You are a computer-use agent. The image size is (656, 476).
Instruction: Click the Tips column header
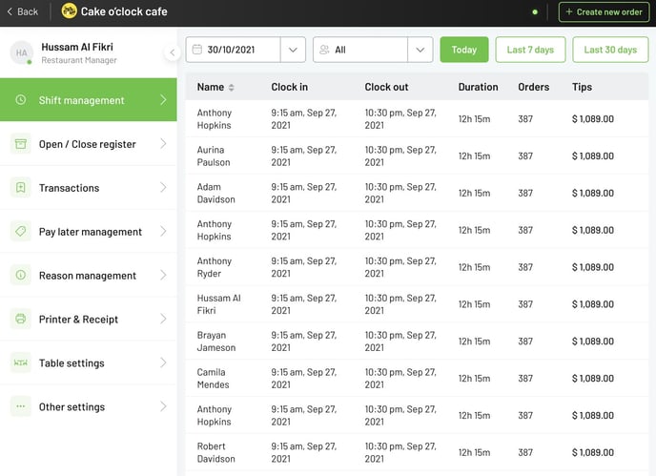[582, 87]
